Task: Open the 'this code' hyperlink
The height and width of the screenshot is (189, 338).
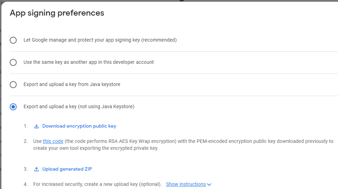Action: point(53,141)
